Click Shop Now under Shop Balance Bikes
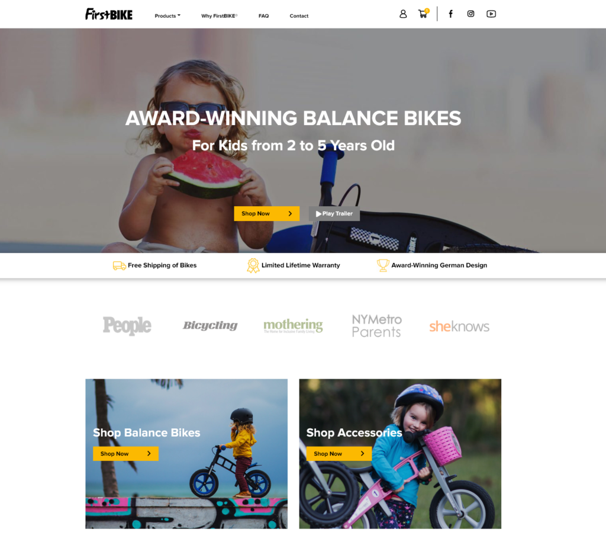This screenshot has width=606, height=548. pyautogui.click(x=125, y=454)
